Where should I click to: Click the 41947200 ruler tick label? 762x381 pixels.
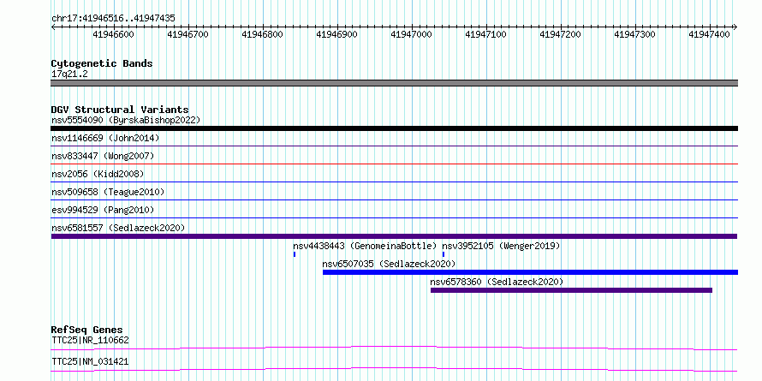pyautogui.click(x=560, y=34)
